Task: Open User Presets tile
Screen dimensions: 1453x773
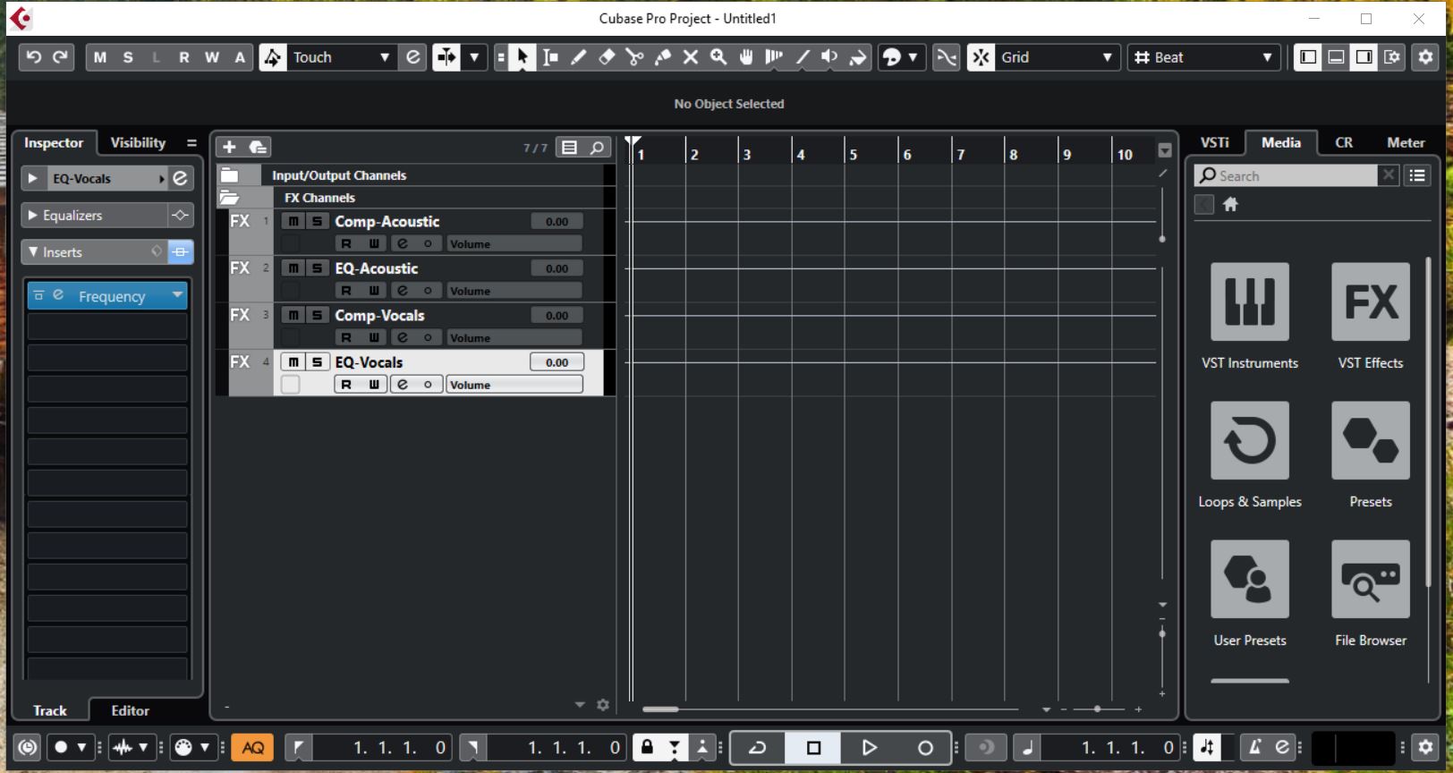Action: 1250,579
